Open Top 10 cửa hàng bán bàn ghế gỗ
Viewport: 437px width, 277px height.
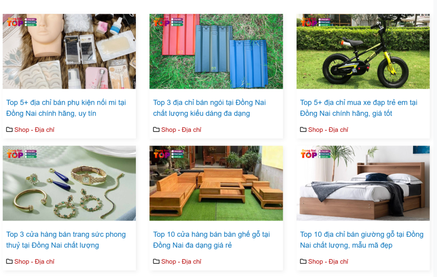[x=212, y=240]
